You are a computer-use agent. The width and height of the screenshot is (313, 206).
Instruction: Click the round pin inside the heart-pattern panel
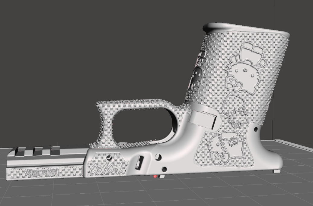pos(109,158)
